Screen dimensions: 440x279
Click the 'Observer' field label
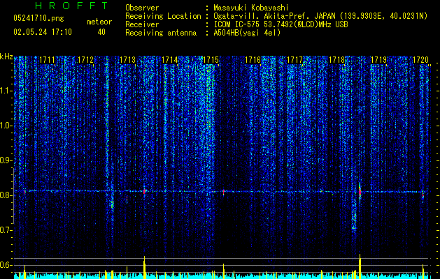(142, 8)
